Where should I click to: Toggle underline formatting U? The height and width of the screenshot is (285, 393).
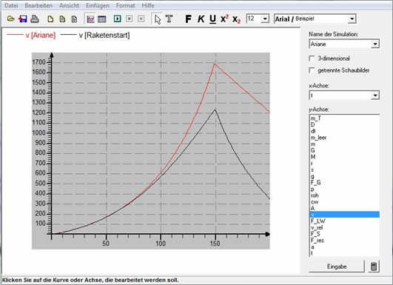click(212, 19)
